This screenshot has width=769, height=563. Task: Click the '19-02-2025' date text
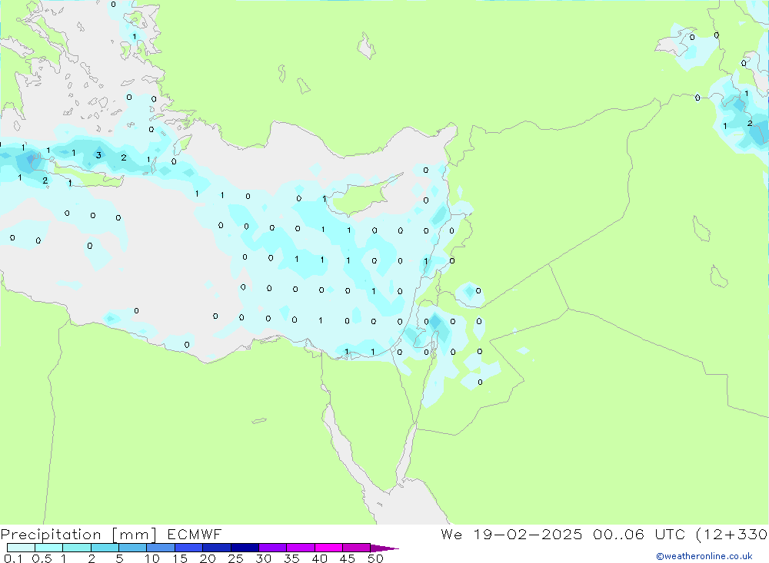[528, 535]
